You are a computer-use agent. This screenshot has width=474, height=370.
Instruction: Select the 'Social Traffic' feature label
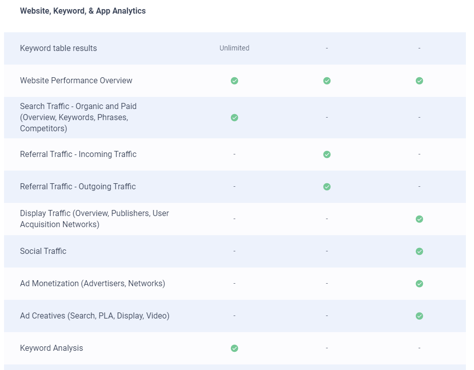tap(43, 251)
